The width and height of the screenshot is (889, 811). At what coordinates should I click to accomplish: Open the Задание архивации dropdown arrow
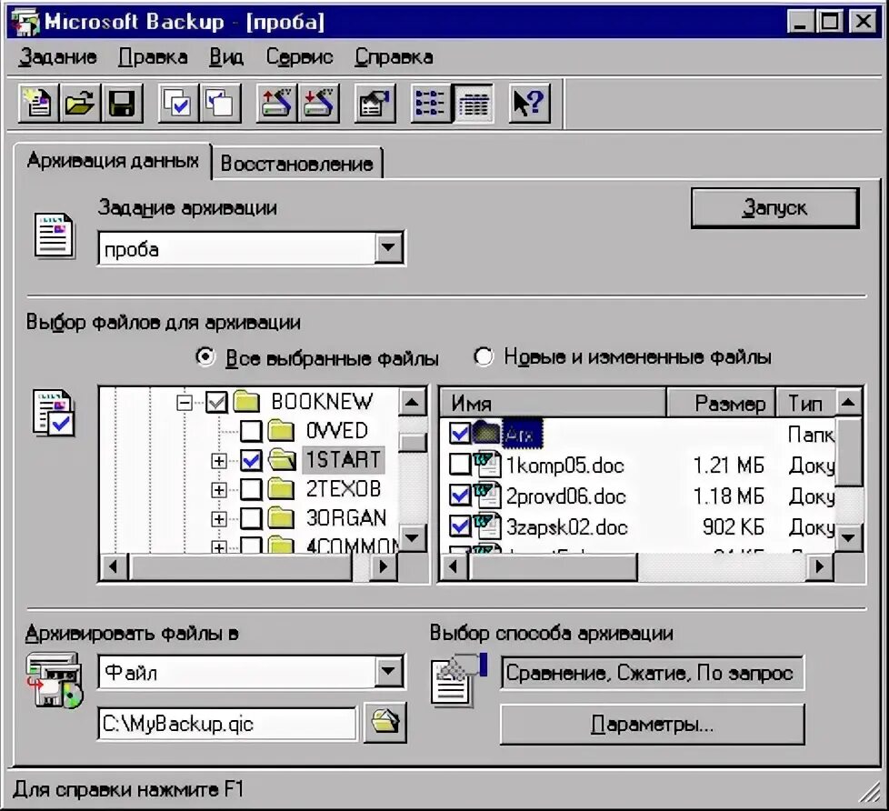[x=388, y=247]
